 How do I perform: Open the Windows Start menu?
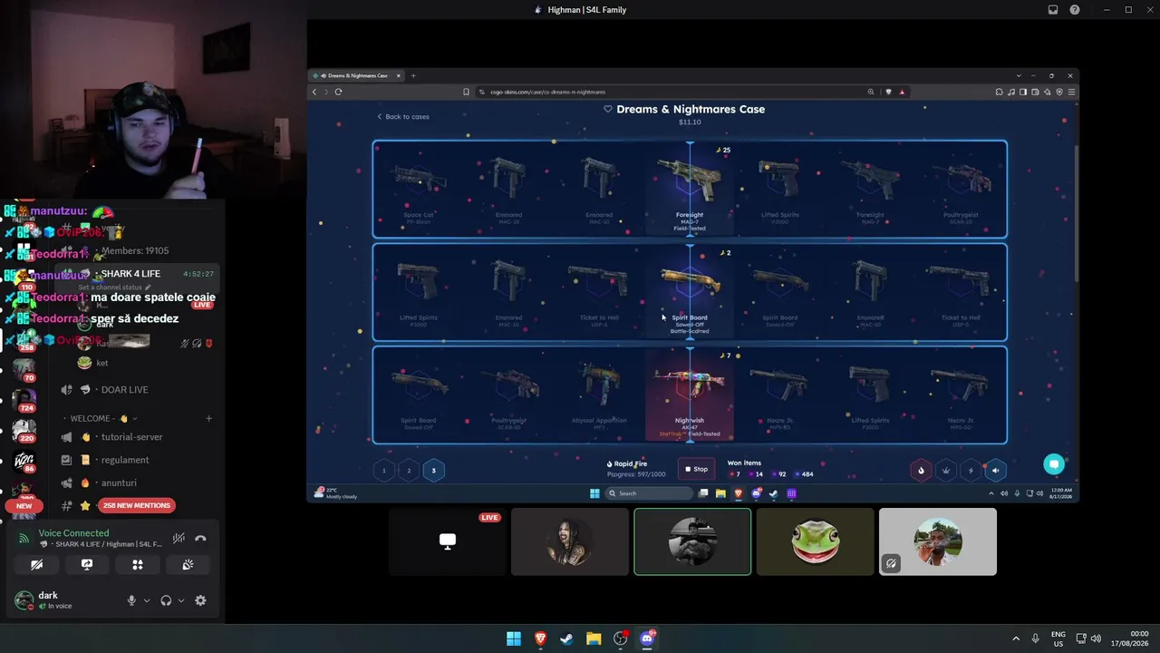[514, 638]
